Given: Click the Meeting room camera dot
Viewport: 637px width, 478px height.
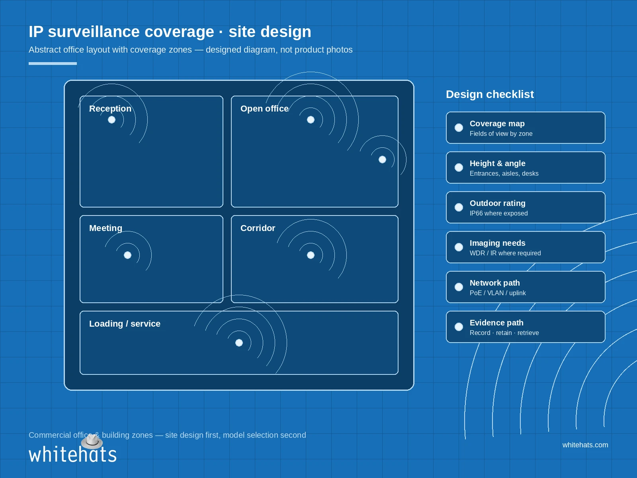Looking at the screenshot, I should tap(127, 255).
